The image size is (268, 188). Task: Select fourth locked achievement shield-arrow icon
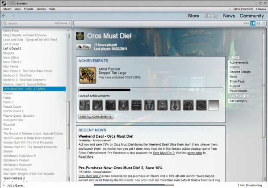[123, 105]
